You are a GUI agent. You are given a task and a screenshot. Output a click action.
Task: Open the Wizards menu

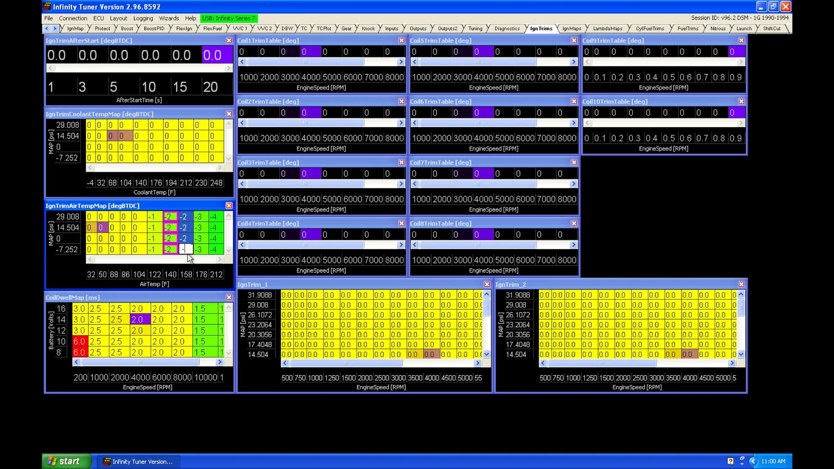(x=169, y=18)
